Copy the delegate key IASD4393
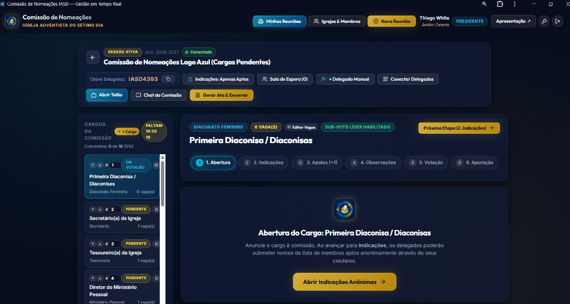The width and height of the screenshot is (570, 304). 168,79
